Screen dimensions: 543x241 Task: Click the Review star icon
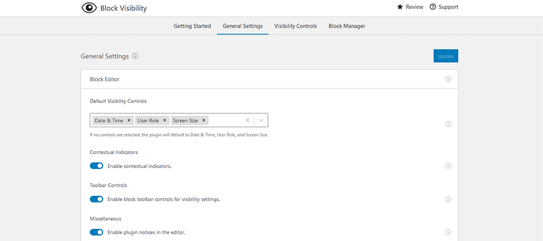pos(399,7)
